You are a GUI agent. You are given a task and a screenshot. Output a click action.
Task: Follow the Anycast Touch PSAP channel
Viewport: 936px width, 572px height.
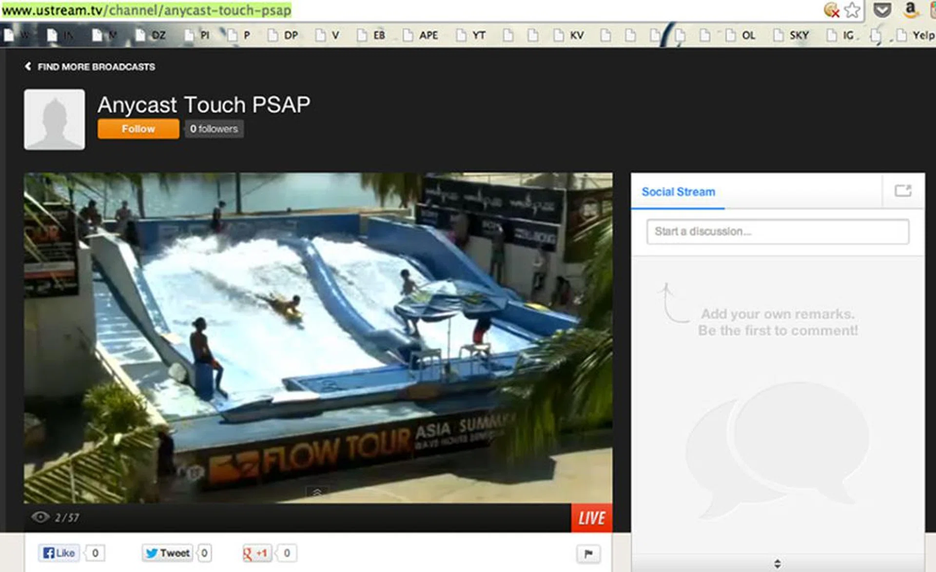(x=138, y=129)
